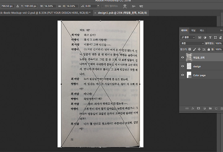Image resolution: width=223 pixels, height=152 pixels.
Task: Click the top-center transform handle on canvas
Action: 101,21
